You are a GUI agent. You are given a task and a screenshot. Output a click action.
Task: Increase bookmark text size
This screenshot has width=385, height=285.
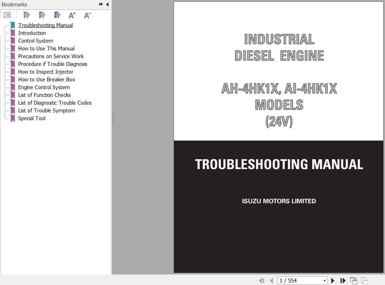[x=72, y=15]
